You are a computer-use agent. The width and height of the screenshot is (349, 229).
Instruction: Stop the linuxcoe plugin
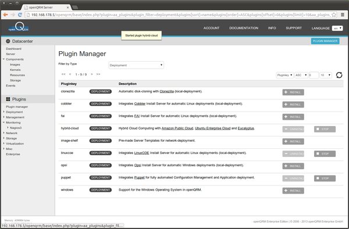point(325,153)
